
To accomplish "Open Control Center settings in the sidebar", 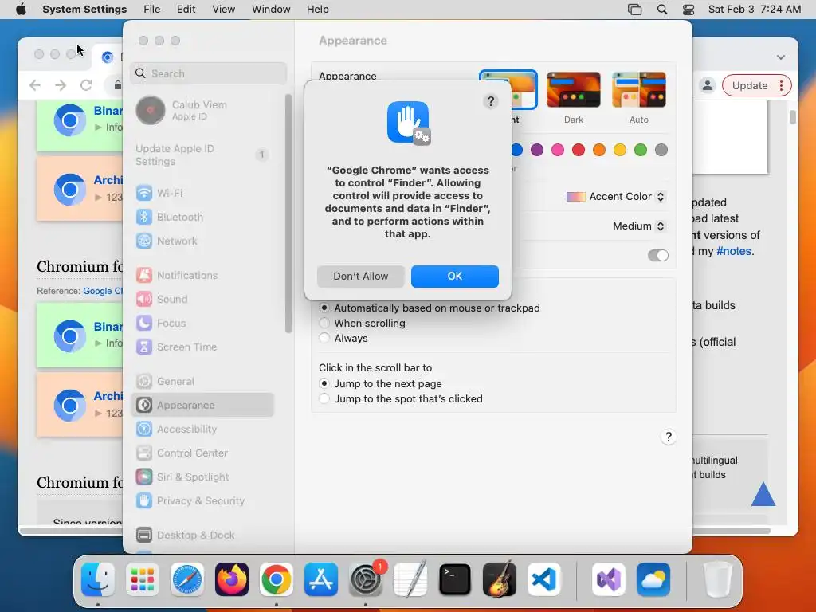I will (203, 453).
